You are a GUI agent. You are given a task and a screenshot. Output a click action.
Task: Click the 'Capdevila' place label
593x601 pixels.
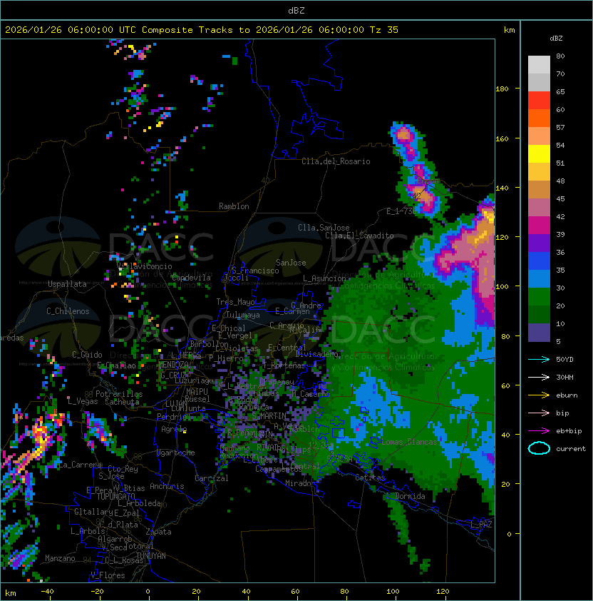[191, 278]
